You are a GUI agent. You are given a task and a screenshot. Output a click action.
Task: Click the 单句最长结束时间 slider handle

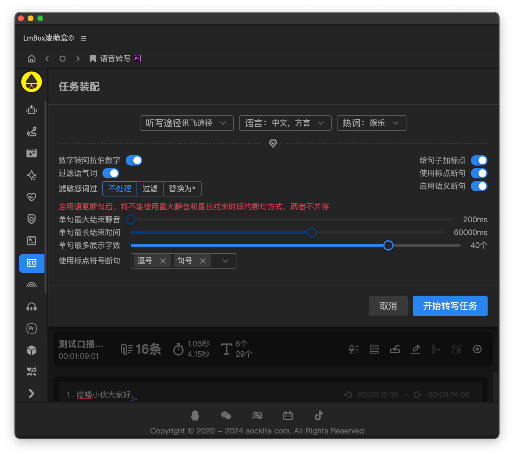point(312,233)
